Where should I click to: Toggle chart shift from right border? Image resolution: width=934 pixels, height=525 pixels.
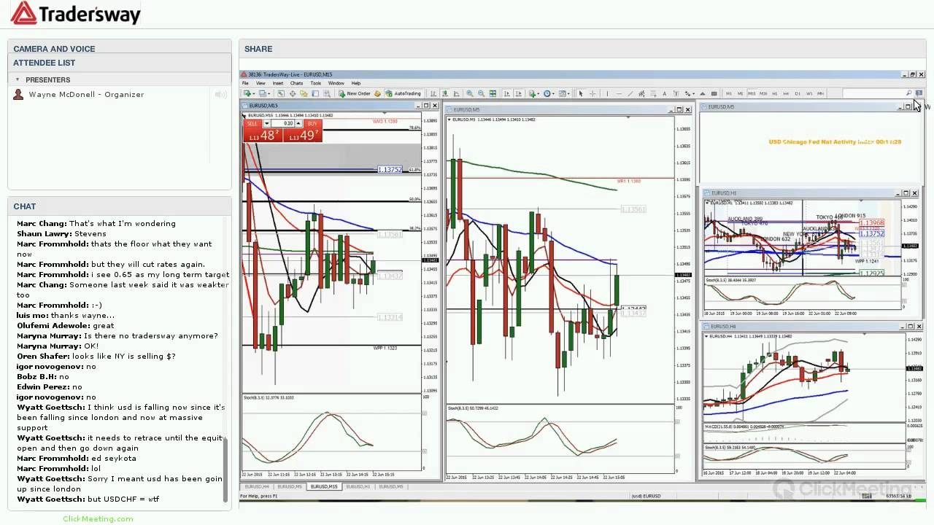(x=520, y=93)
